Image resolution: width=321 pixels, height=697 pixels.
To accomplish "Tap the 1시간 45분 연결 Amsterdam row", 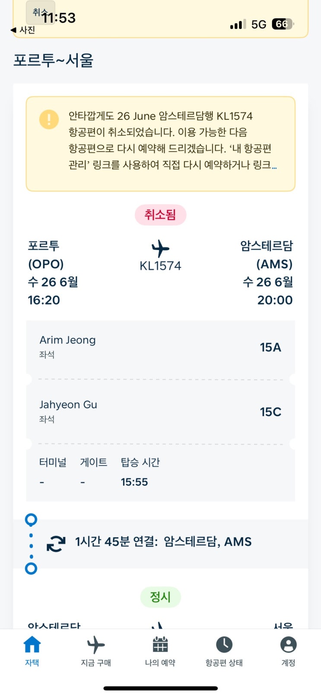I will click(163, 542).
